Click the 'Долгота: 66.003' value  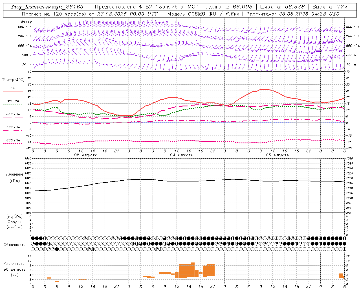coord(229,7)
